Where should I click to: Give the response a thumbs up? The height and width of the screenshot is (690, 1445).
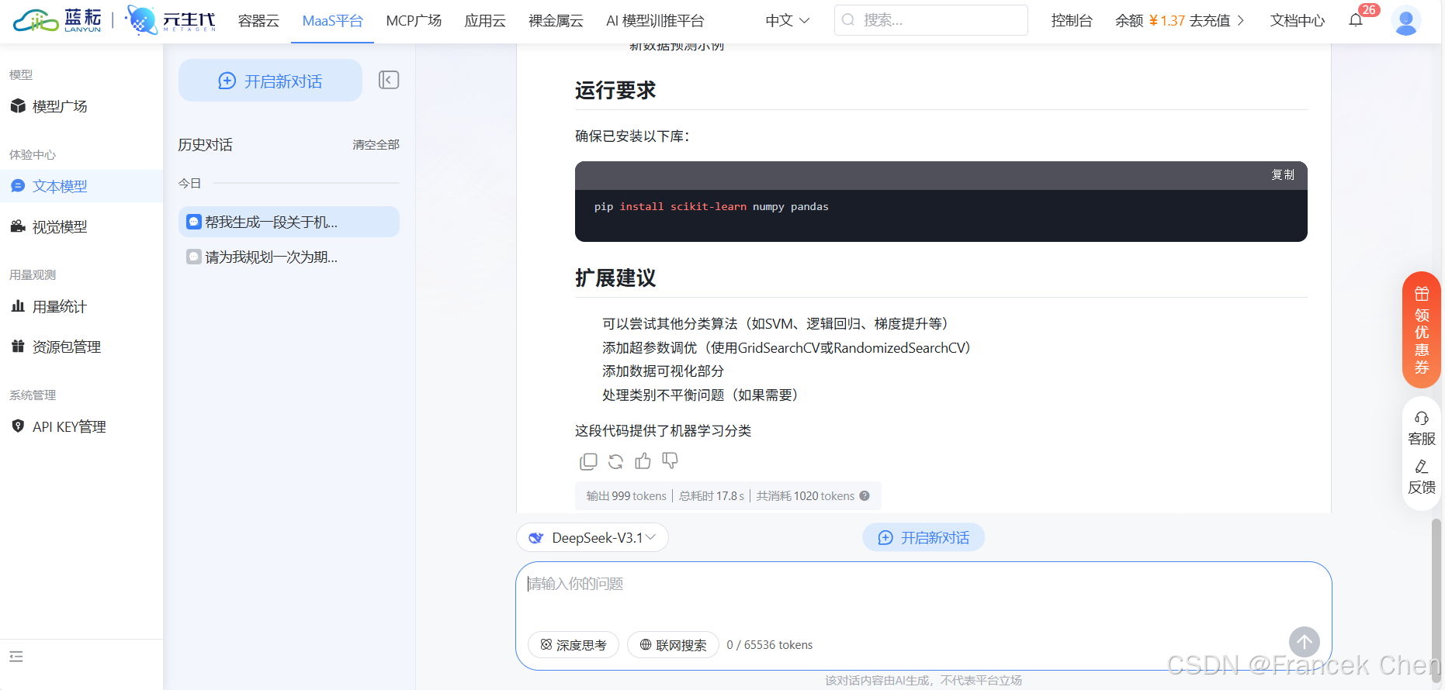(643, 461)
